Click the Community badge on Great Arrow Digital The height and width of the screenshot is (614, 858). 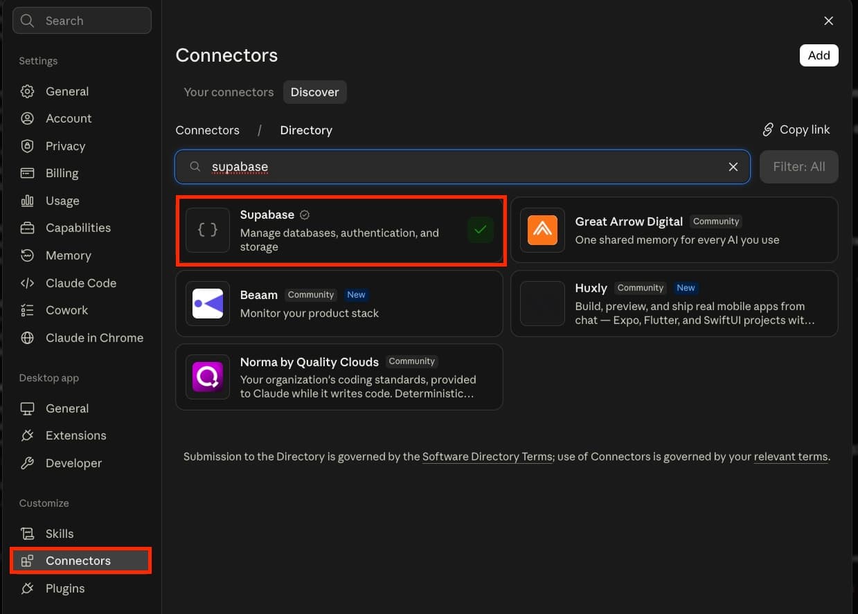tap(716, 222)
